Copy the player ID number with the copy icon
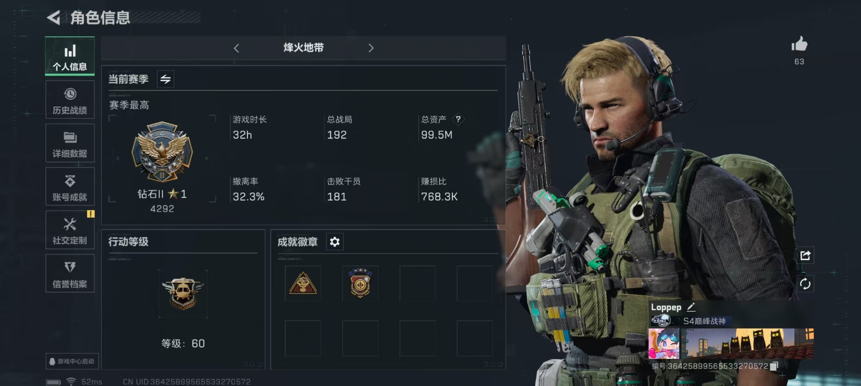 pyautogui.click(x=774, y=366)
